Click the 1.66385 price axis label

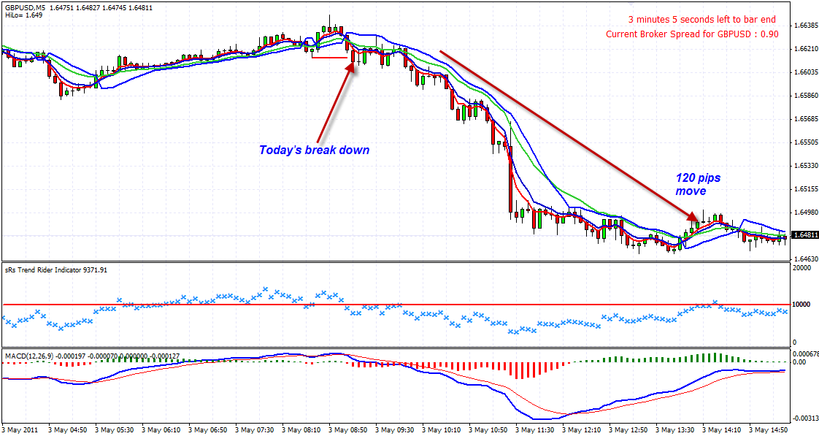(802, 26)
